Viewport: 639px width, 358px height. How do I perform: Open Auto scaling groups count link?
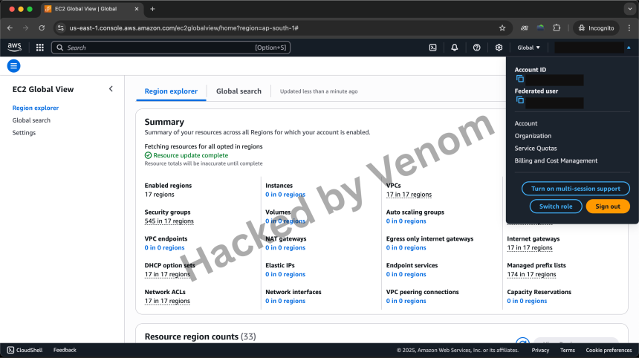tap(406, 221)
